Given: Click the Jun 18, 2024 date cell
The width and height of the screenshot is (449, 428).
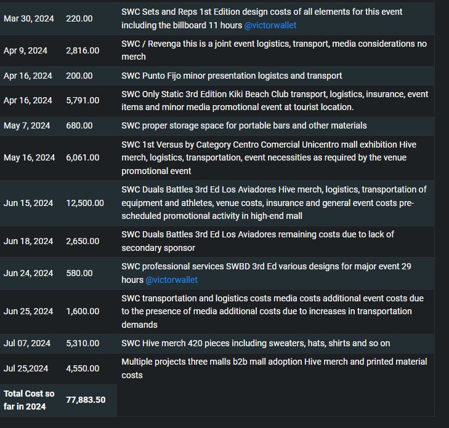Looking at the screenshot, I should tap(28, 241).
